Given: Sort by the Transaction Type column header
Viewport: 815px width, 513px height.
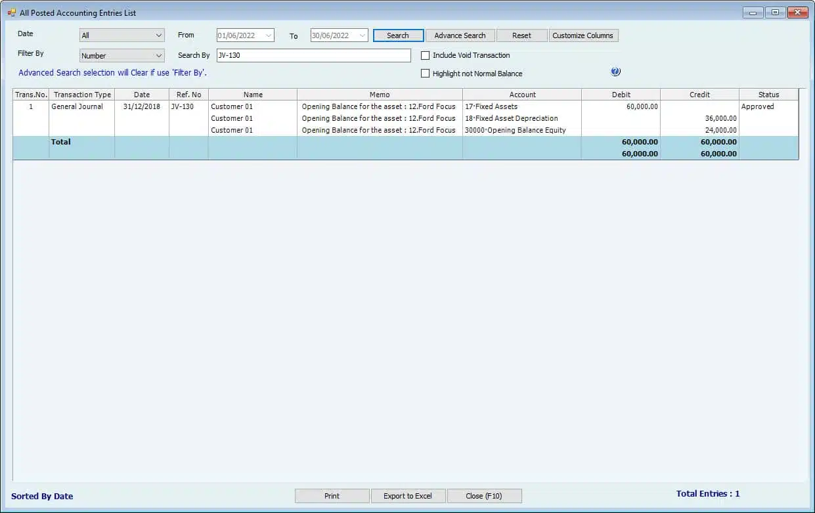Looking at the screenshot, I should tap(82, 95).
